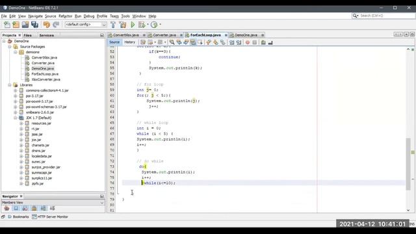
Task: Click the Last Edit editor toolbar icon
Action: coord(143,42)
